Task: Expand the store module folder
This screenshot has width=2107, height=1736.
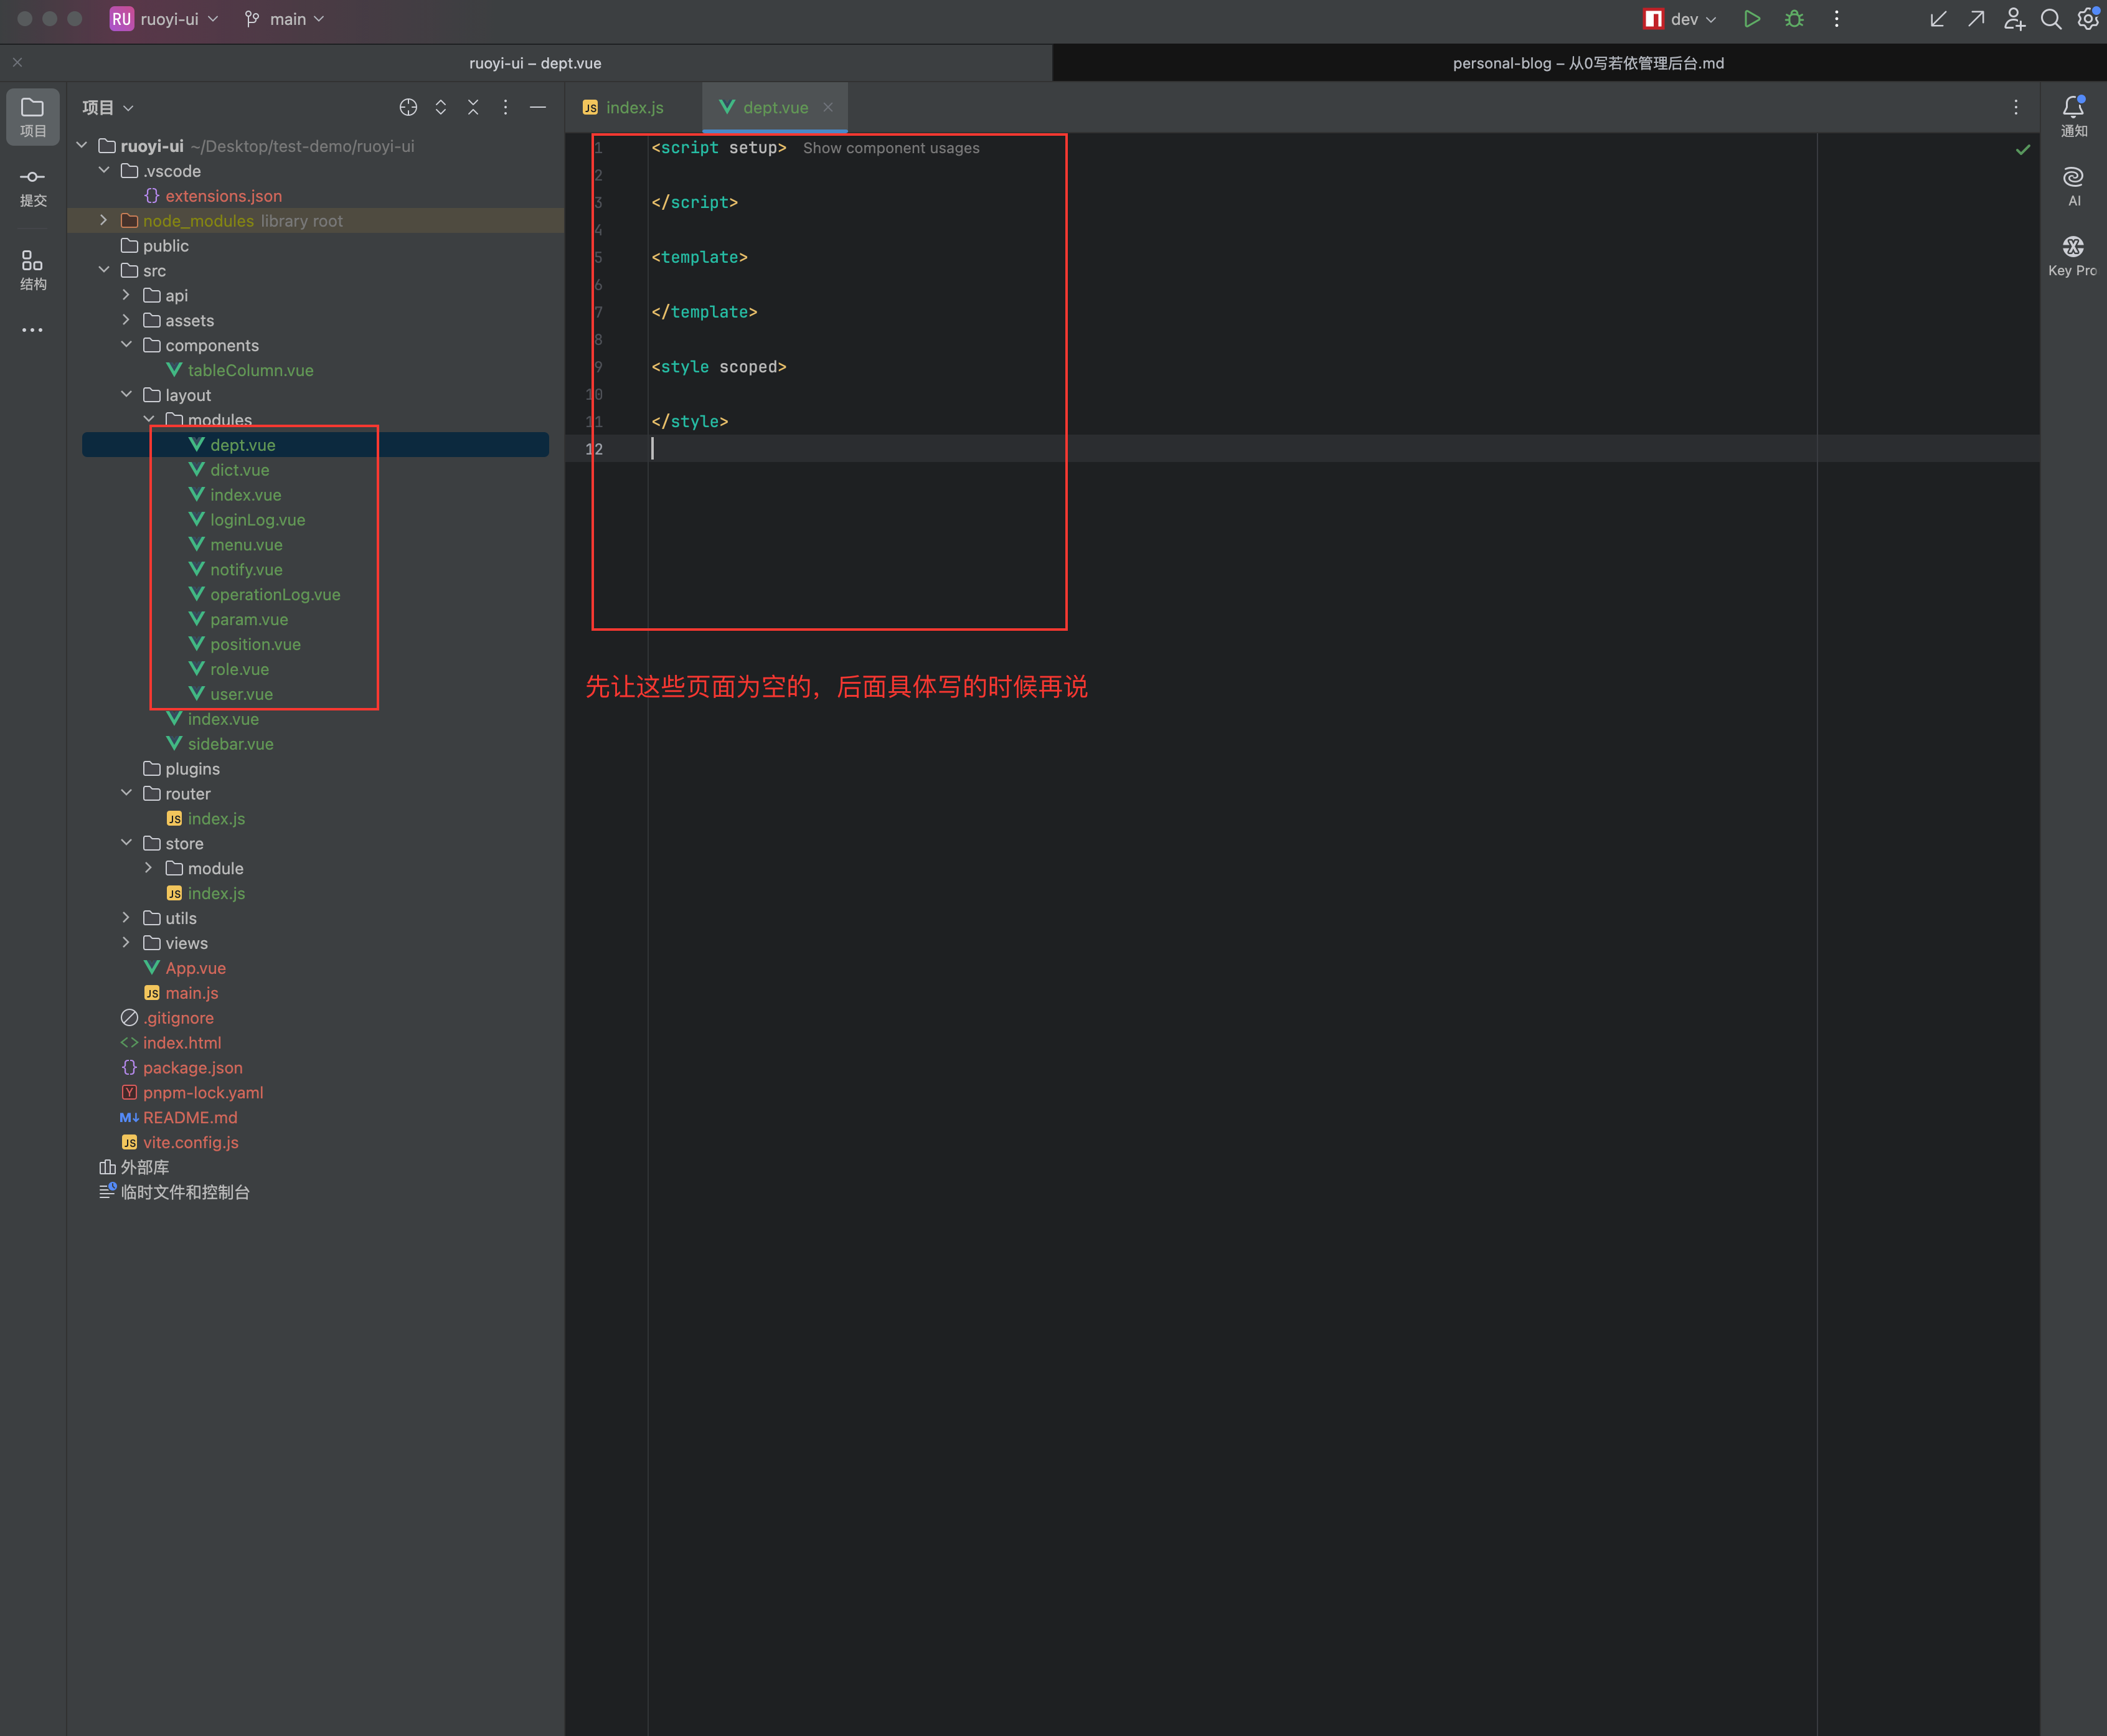Action: [x=149, y=868]
